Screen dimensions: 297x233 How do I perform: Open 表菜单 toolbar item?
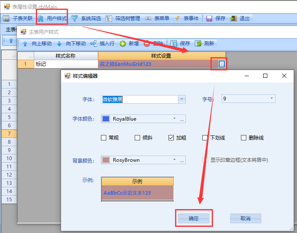pos(162,19)
